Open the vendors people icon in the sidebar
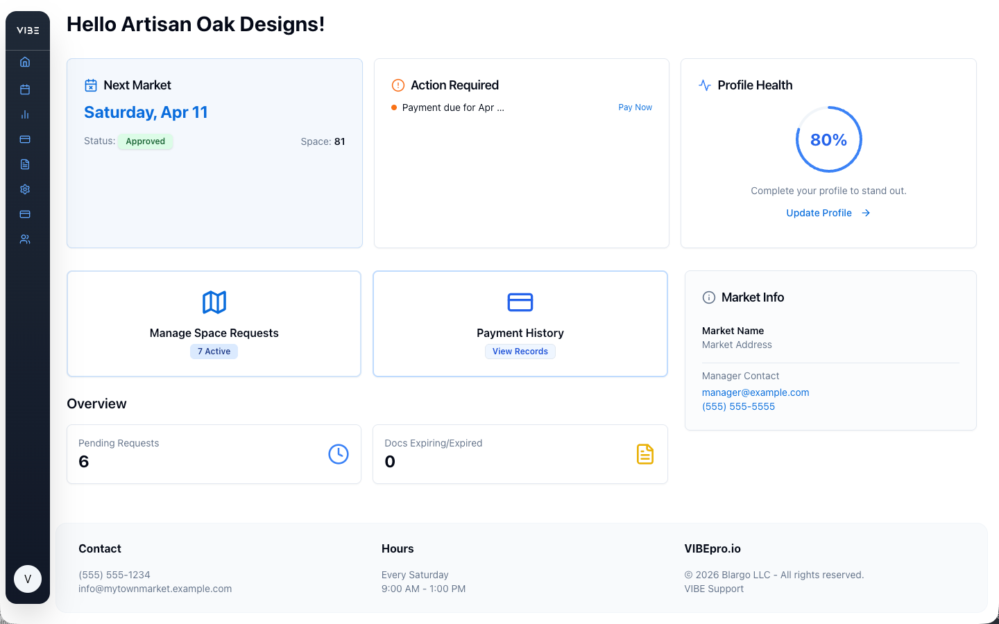Screen dimensions: 999x624 point(25,239)
